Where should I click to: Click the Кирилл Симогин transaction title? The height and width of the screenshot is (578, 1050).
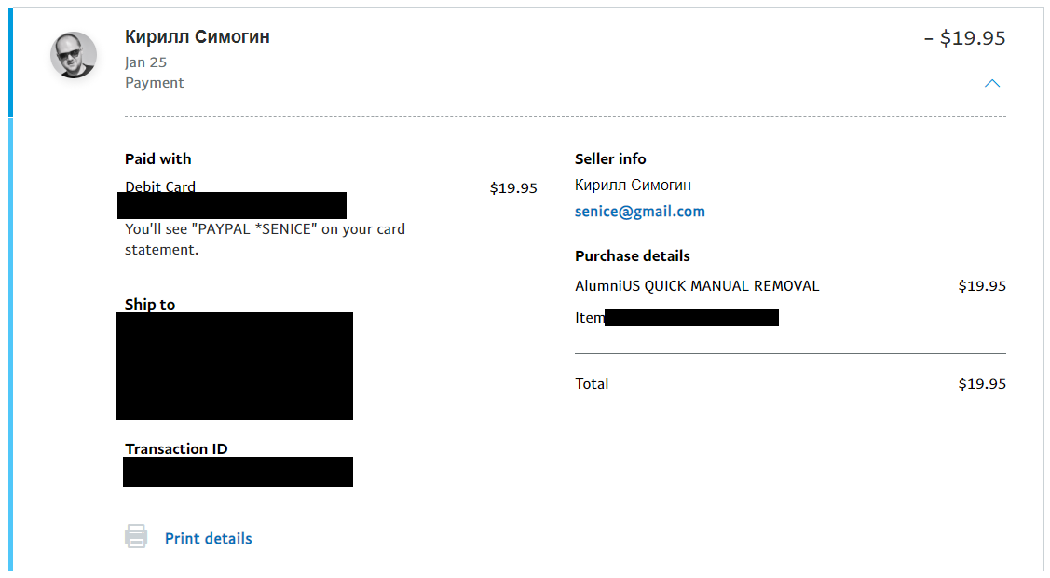coord(198,37)
